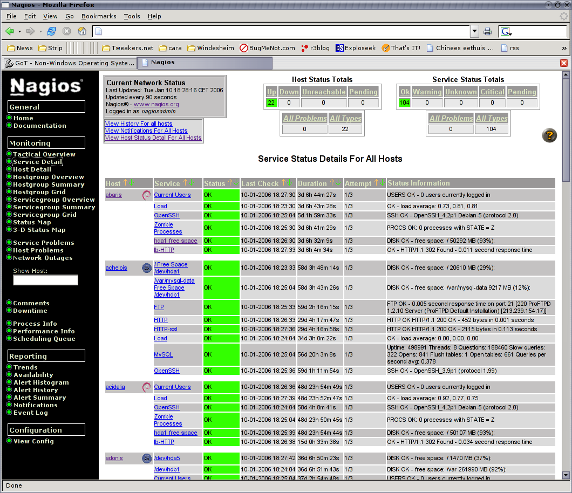572x493 pixels.
Task: Click View History For all hosts
Action: click(x=139, y=124)
